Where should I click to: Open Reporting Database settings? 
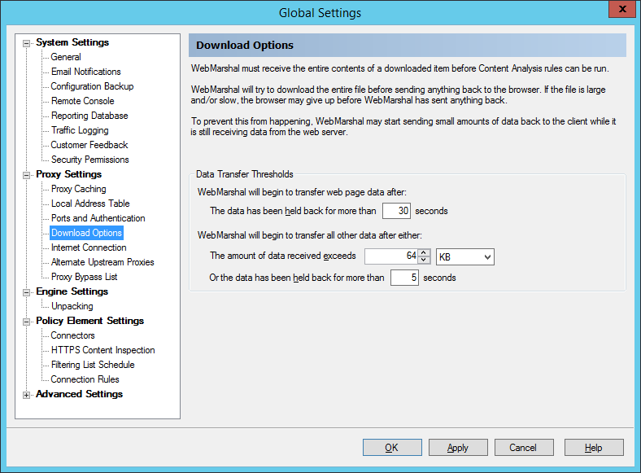[89, 116]
